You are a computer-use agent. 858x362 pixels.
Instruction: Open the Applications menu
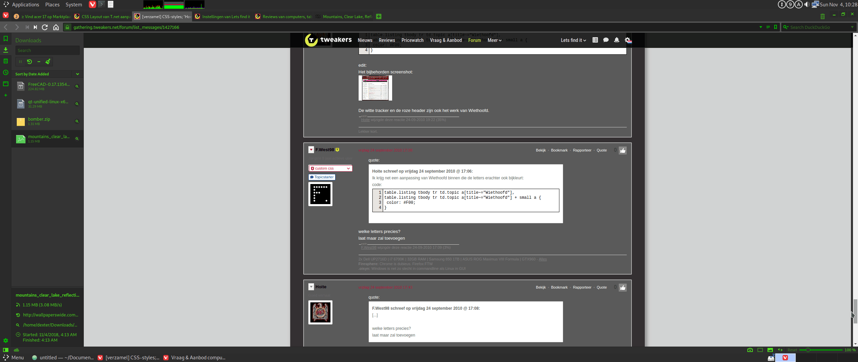pos(21,5)
